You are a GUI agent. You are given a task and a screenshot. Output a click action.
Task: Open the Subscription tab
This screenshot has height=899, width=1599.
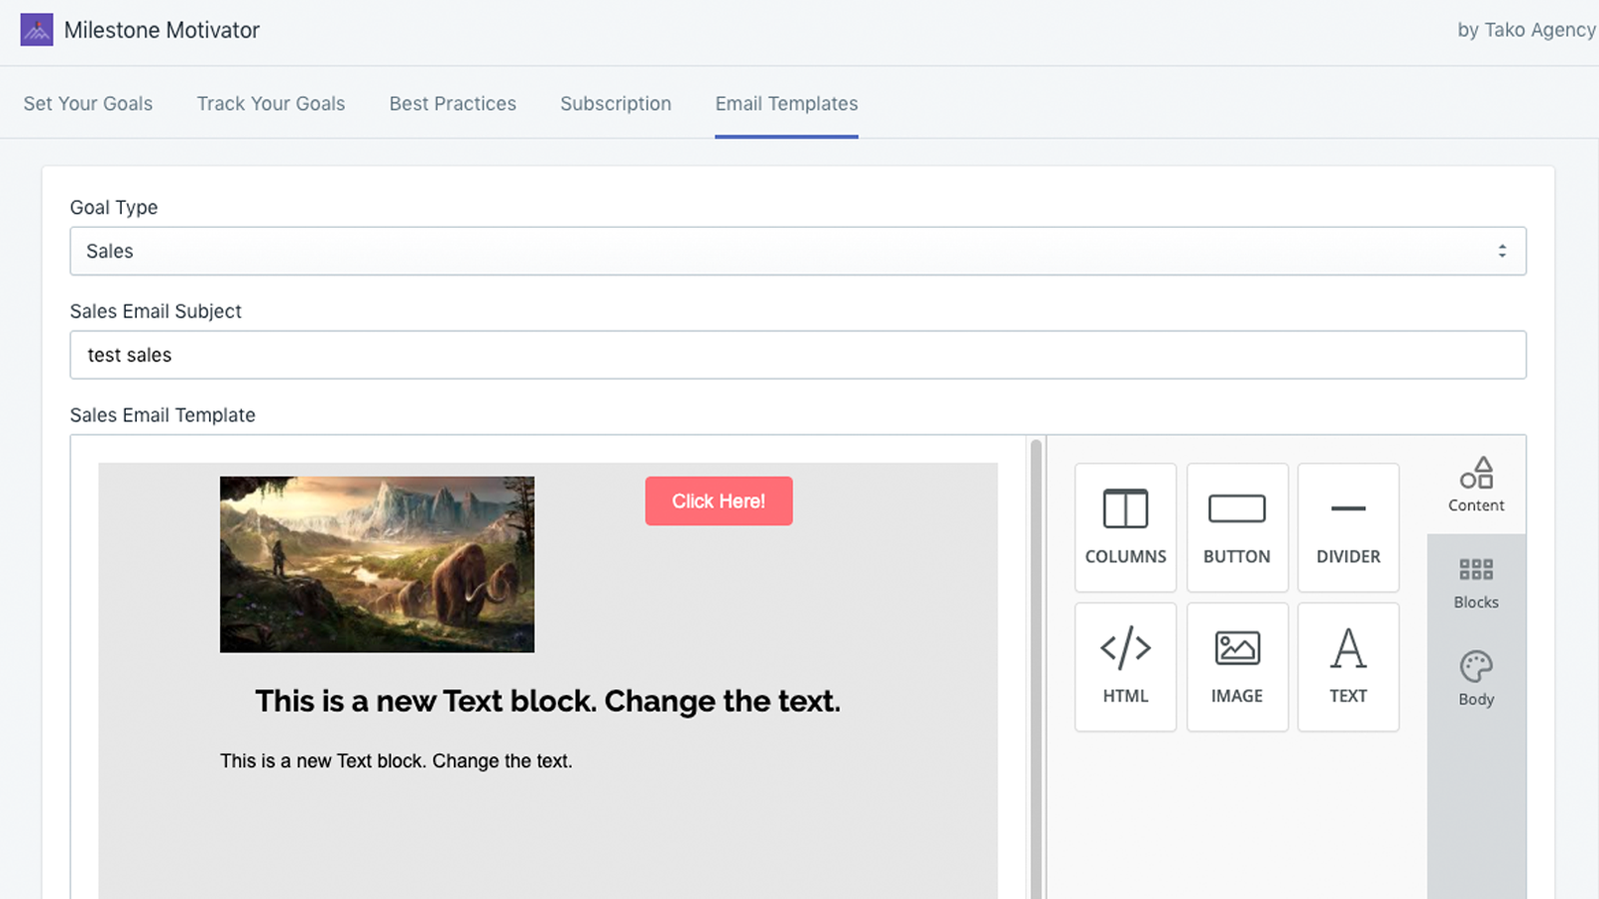tap(616, 103)
